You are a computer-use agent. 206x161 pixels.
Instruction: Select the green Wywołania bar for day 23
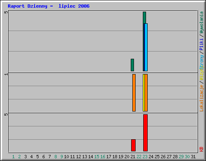[x=144, y=18]
